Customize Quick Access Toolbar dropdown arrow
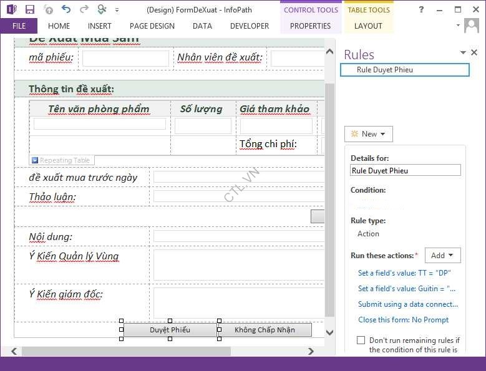 tap(117, 9)
